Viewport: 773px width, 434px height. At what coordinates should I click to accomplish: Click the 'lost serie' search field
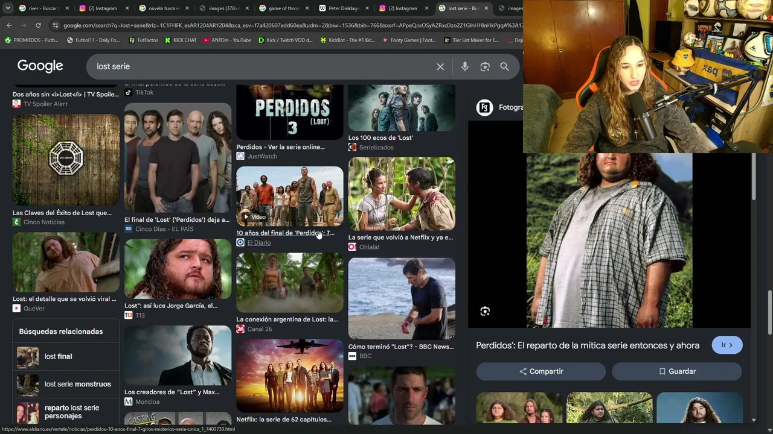coord(263,66)
